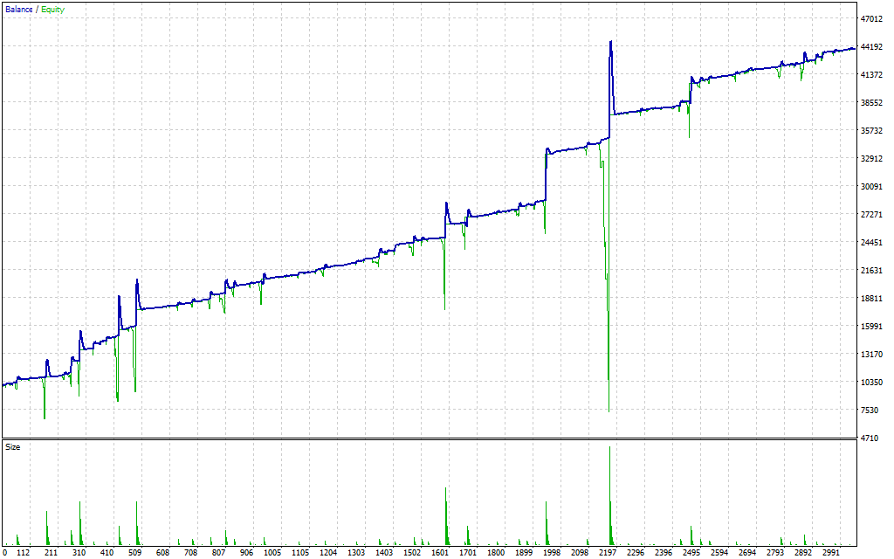Click the Balance legend label

(x=19, y=10)
